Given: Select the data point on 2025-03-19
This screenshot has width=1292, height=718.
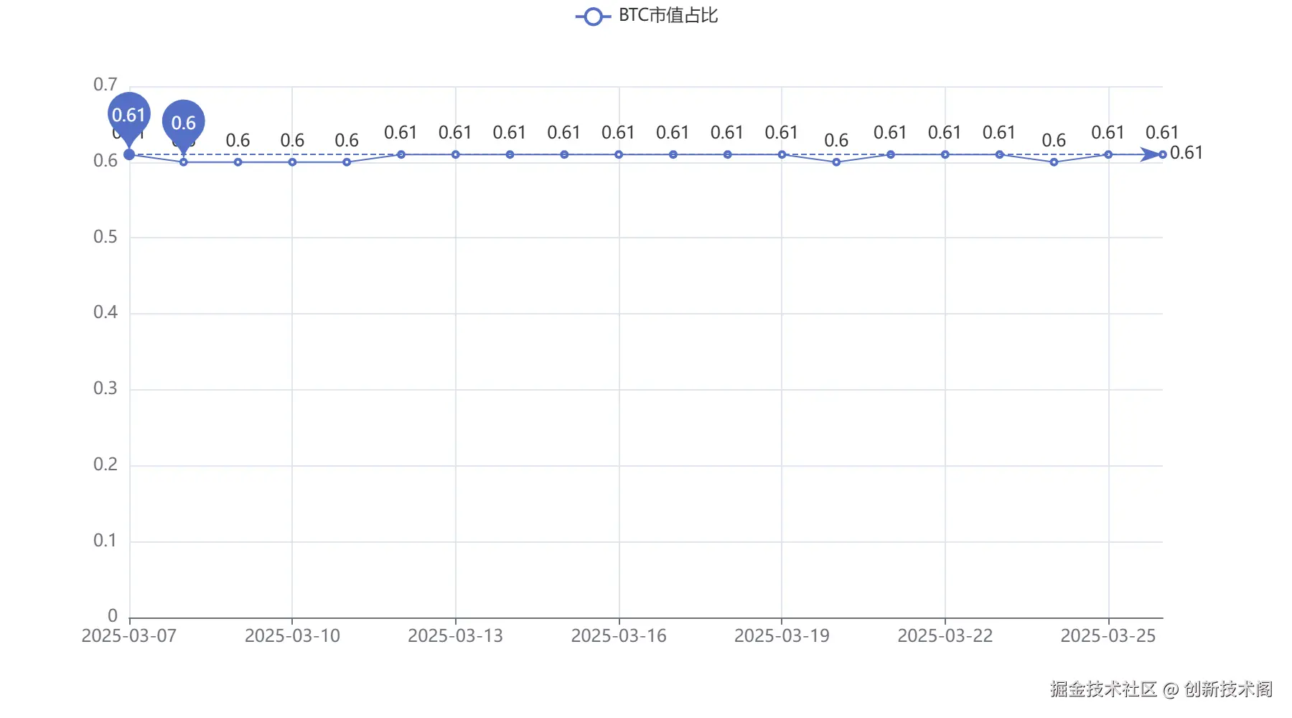Looking at the screenshot, I should pyautogui.click(x=782, y=154).
